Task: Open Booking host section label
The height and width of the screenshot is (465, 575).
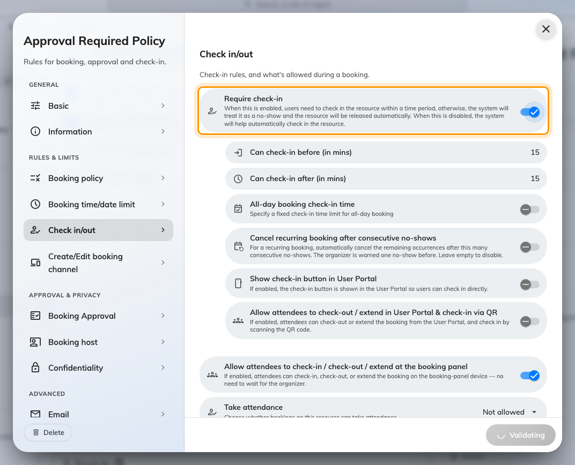Action: pyautogui.click(x=73, y=342)
